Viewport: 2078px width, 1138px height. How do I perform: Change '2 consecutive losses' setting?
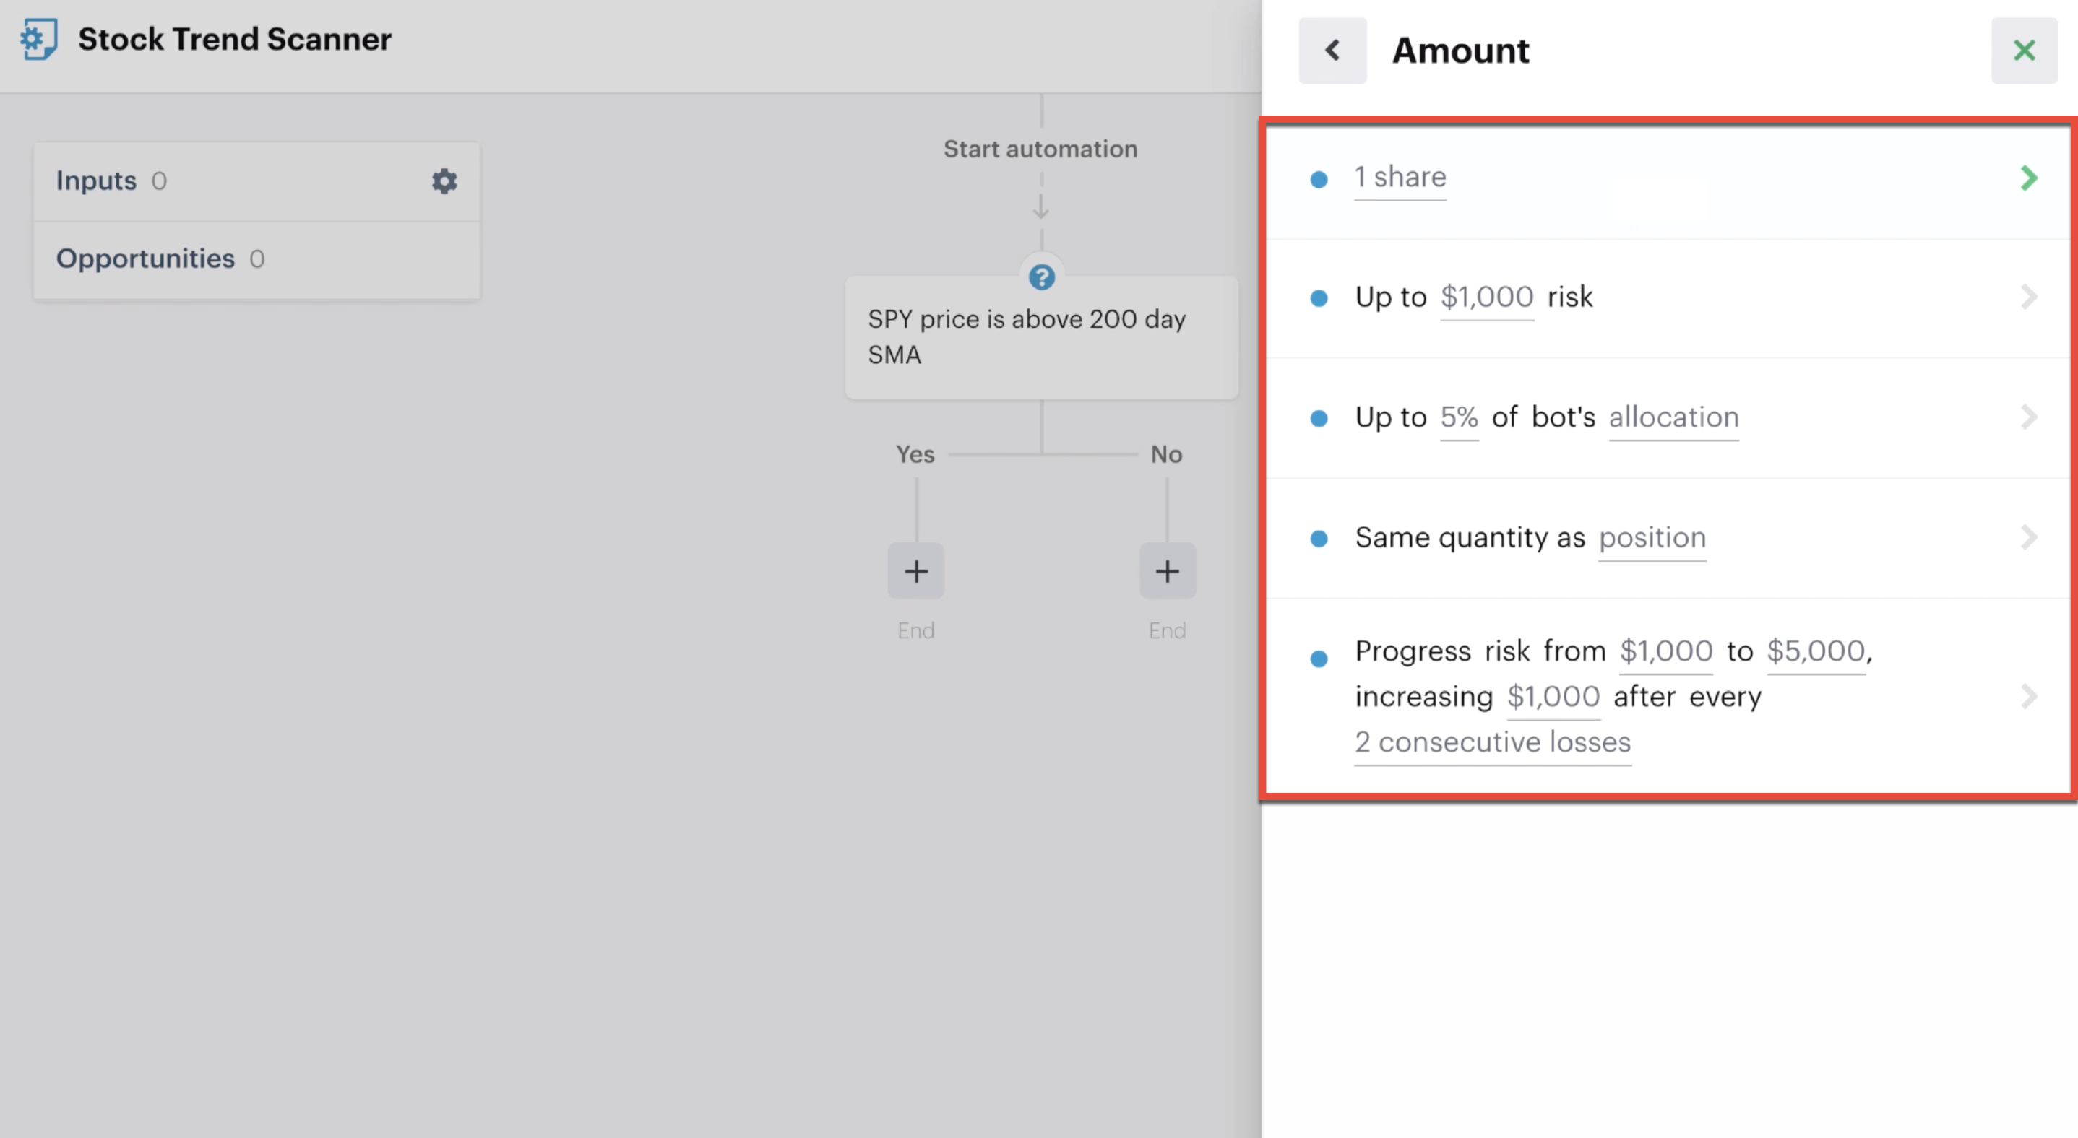point(1492,742)
